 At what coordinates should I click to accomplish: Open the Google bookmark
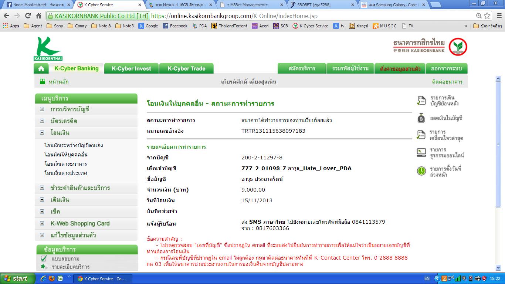[148, 26]
